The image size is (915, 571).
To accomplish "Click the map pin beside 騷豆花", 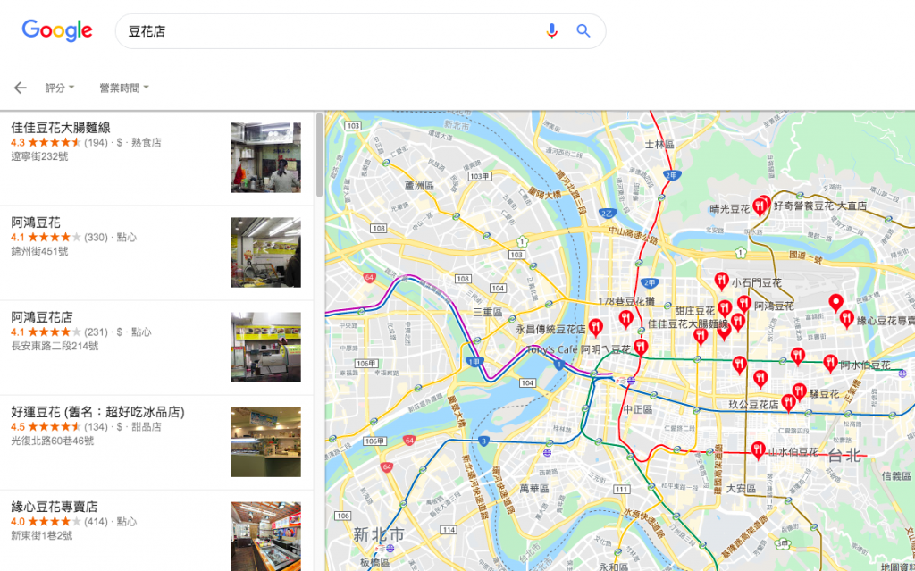I will pyautogui.click(x=800, y=391).
